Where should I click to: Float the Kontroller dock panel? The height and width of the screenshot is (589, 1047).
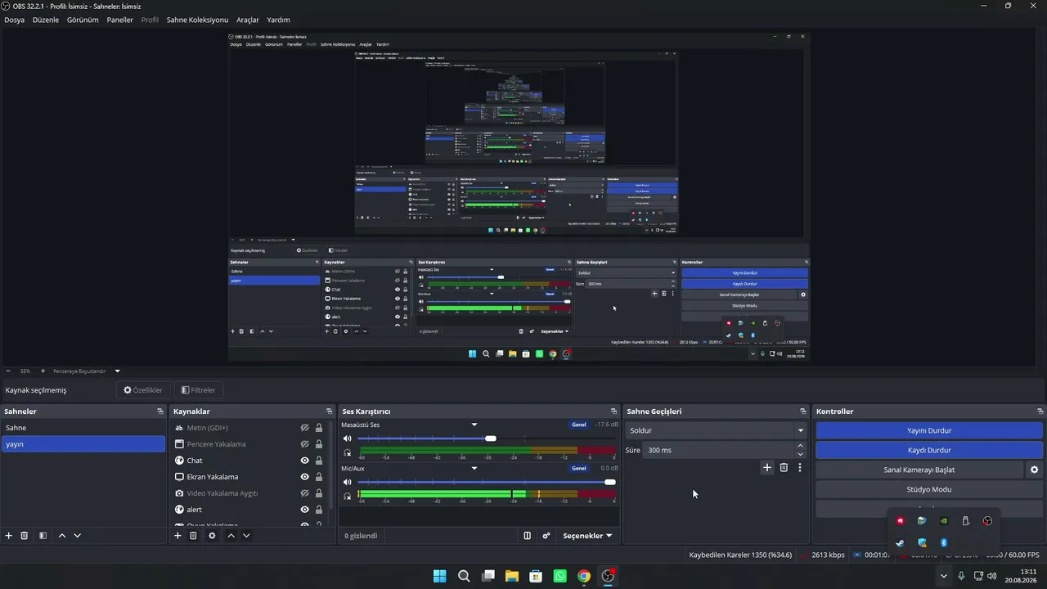[1040, 411]
